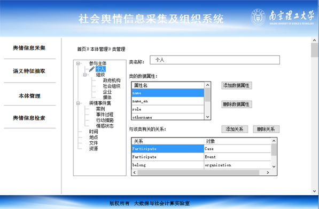Viewport: 319px width, 209px height.
Task: Select the 事件过程 tree node
Action: [x=105, y=115]
